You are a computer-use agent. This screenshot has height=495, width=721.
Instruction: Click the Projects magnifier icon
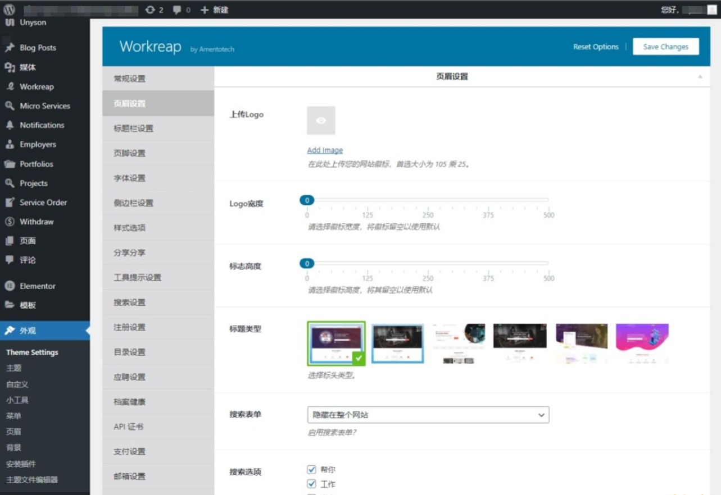point(10,183)
